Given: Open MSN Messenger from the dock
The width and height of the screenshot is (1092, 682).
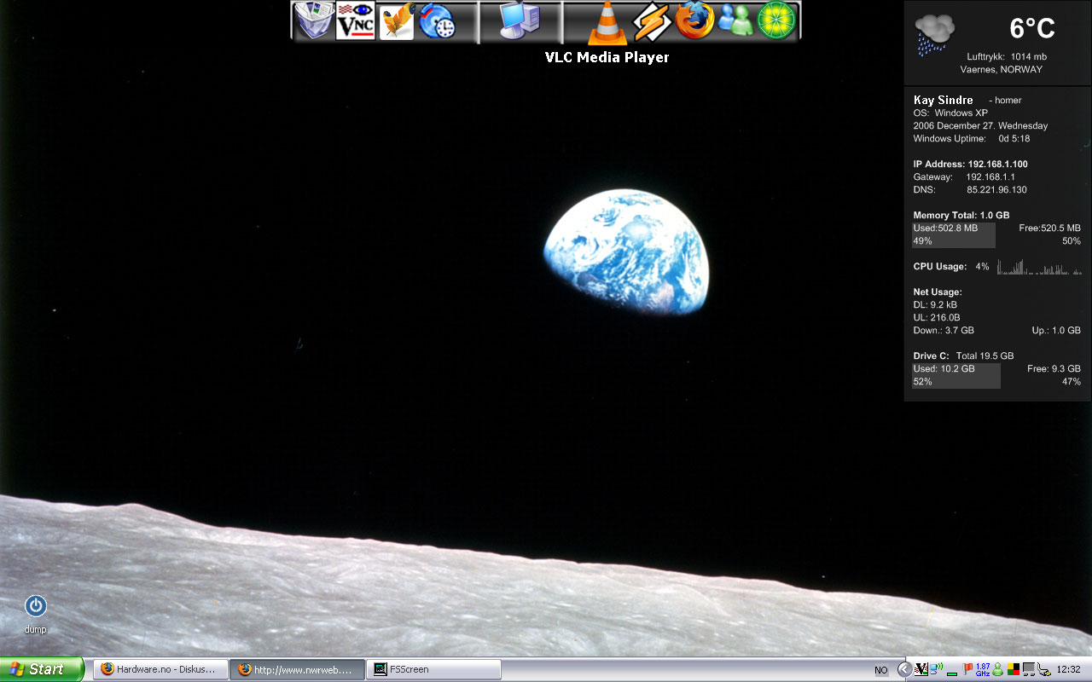Looking at the screenshot, I should [735, 21].
